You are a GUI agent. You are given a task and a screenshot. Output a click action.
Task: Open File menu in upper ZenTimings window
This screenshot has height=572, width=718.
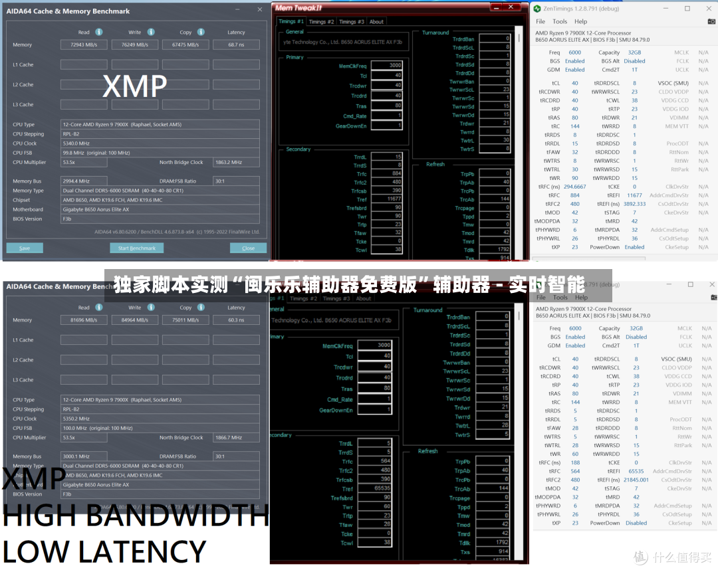pyautogui.click(x=540, y=21)
